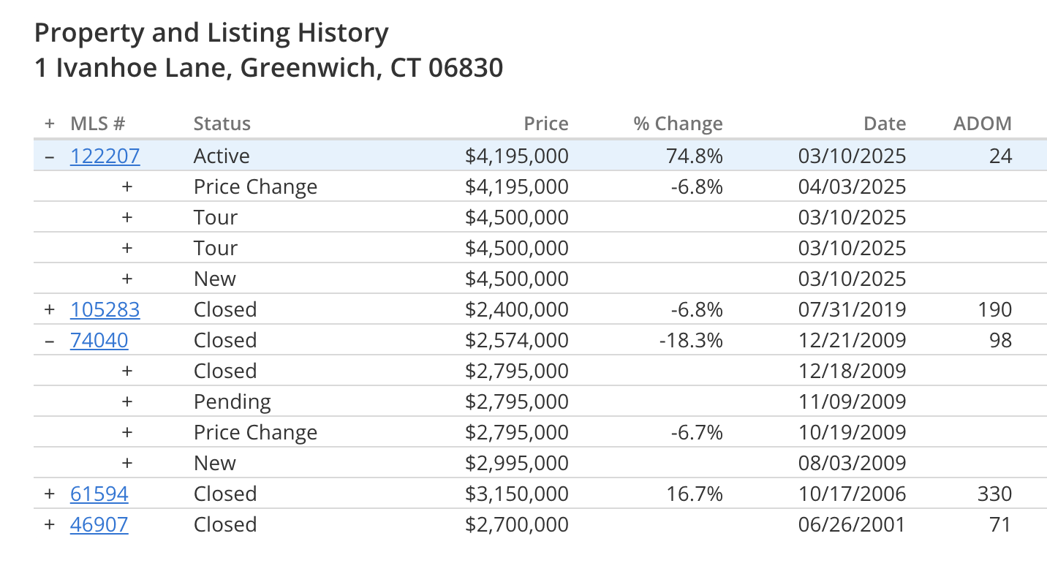
Task: Expand the 12/18/2009 Closed sub-row
Action: coord(127,371)
